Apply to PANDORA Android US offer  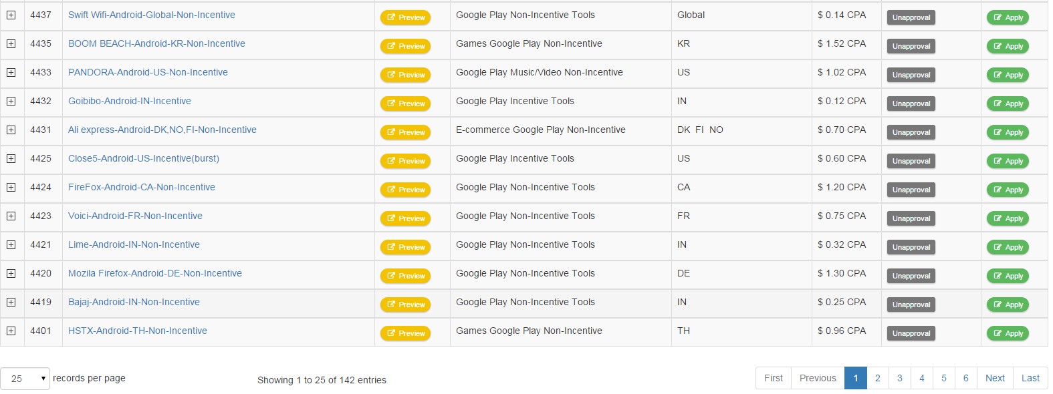1008,75
